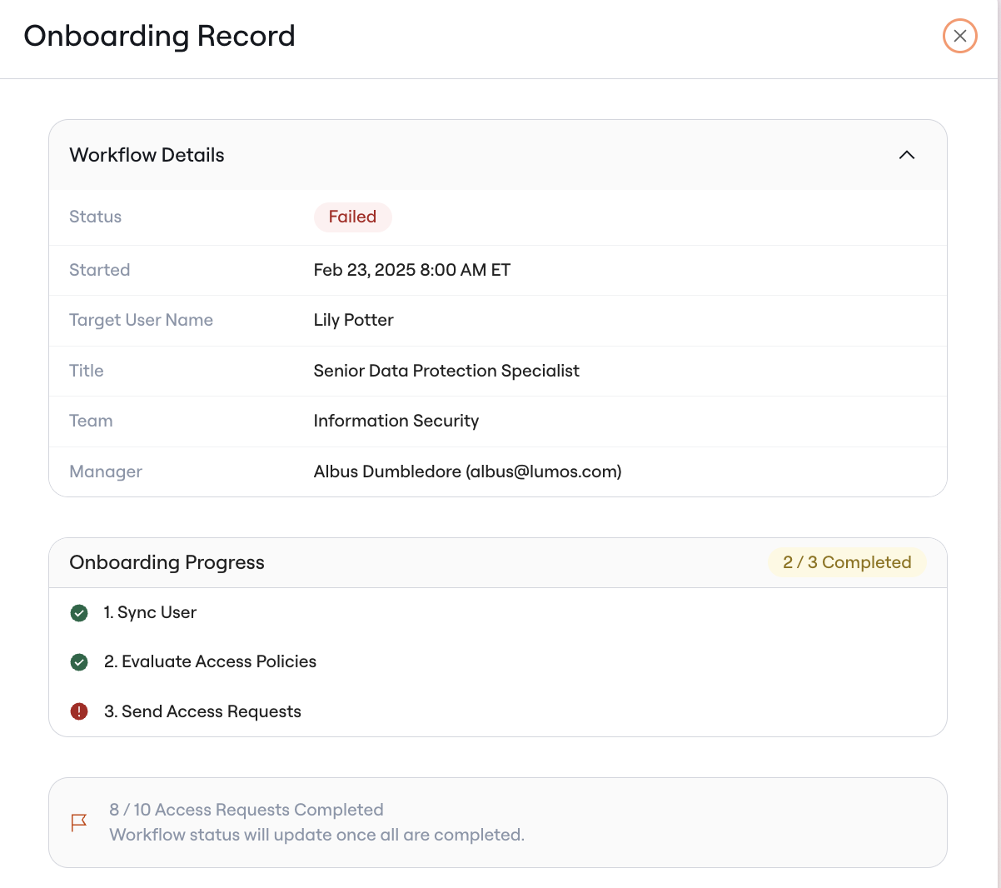Click the green check beside Evaluate Access Policies

click(79, 662)
